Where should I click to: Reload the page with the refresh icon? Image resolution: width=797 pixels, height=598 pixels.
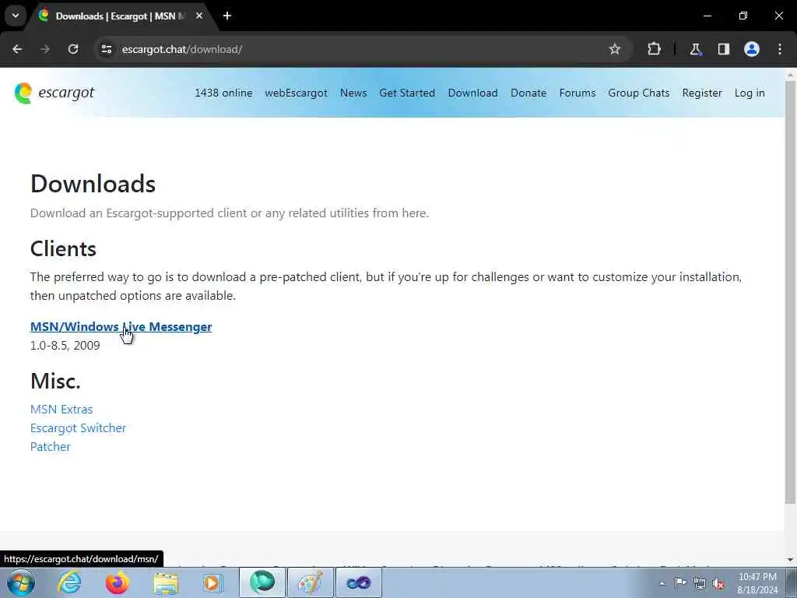point(73,49)
